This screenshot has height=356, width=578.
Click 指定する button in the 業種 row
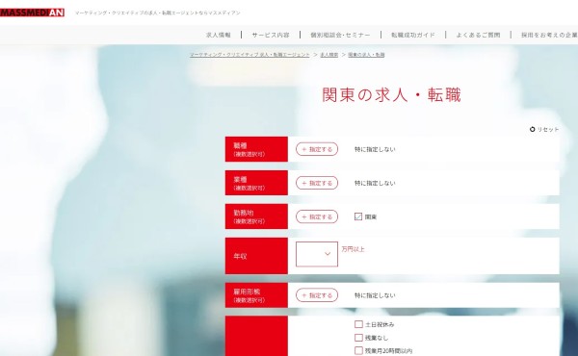pyautogui.click(x=317, y=183)
